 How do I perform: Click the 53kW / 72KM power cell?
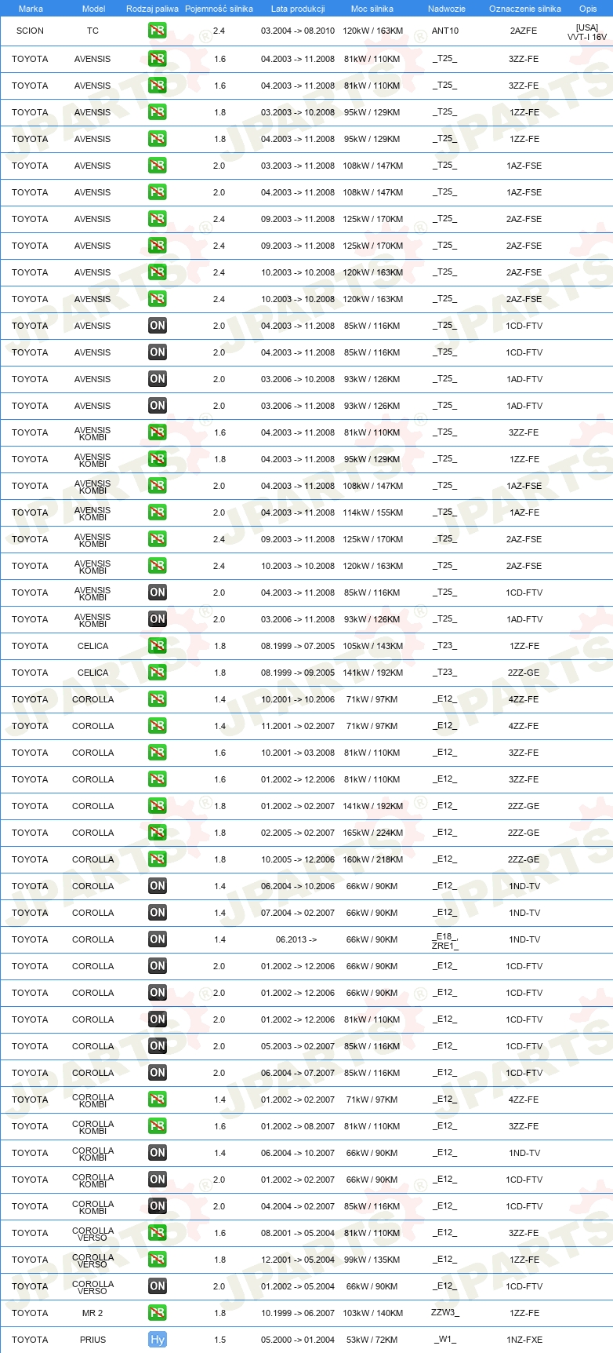click(372, 1340)
